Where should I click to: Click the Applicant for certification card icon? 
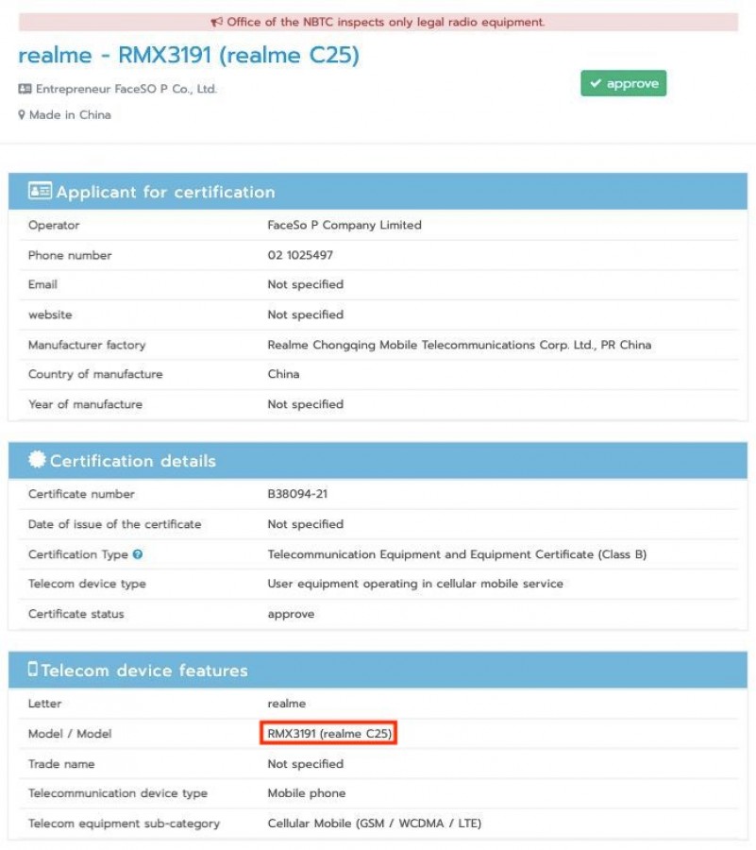(x=40, y=191)
